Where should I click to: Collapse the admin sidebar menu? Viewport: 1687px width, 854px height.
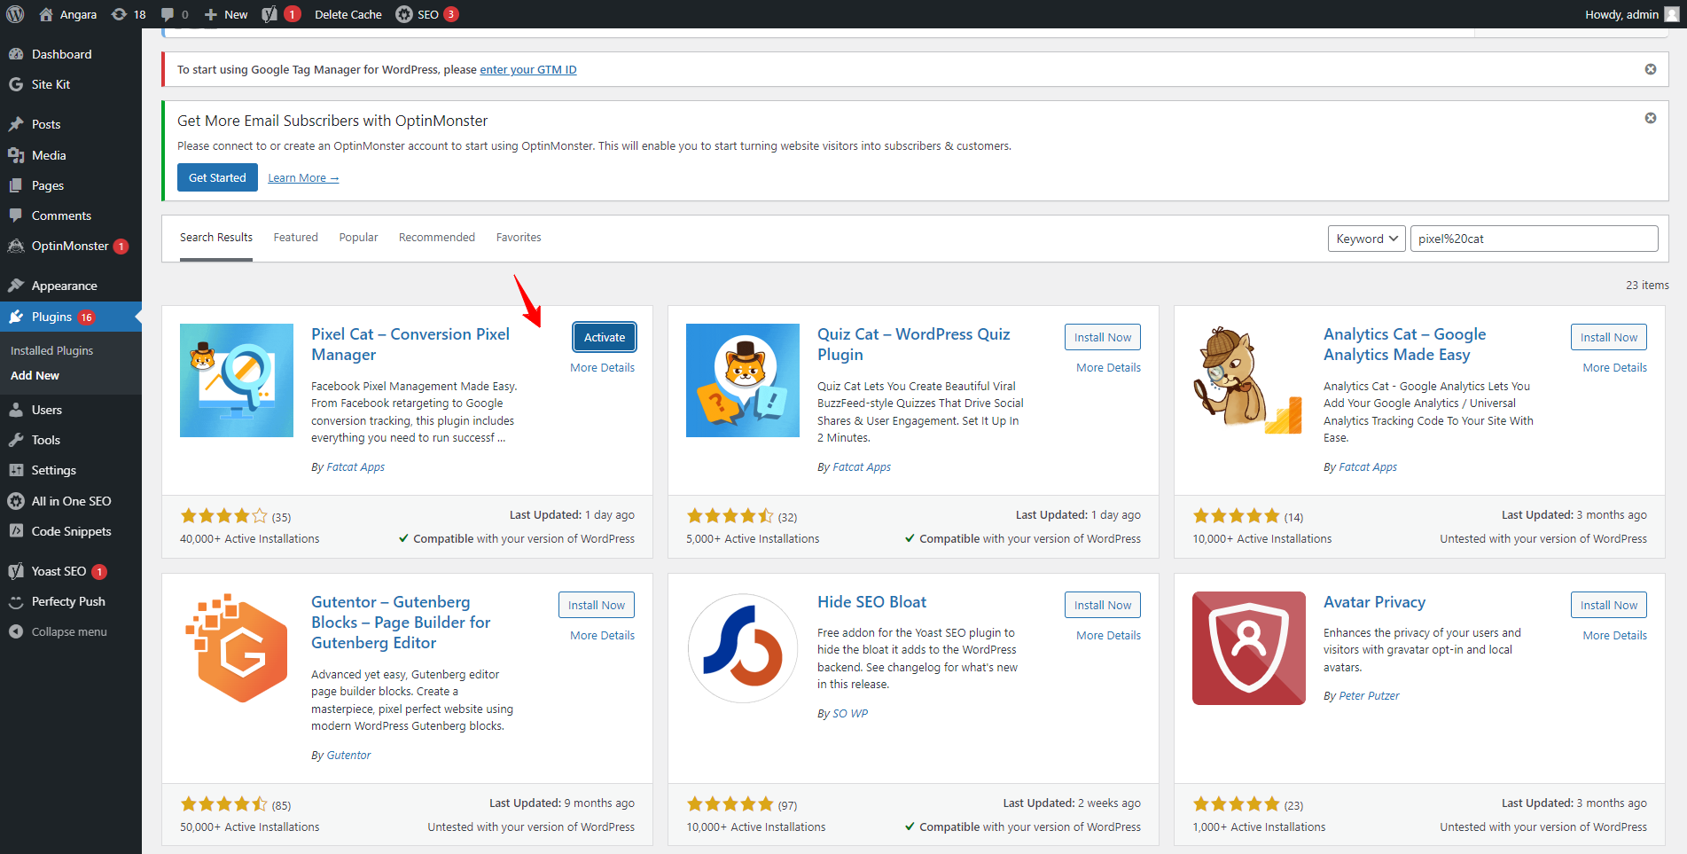(71, 631)
